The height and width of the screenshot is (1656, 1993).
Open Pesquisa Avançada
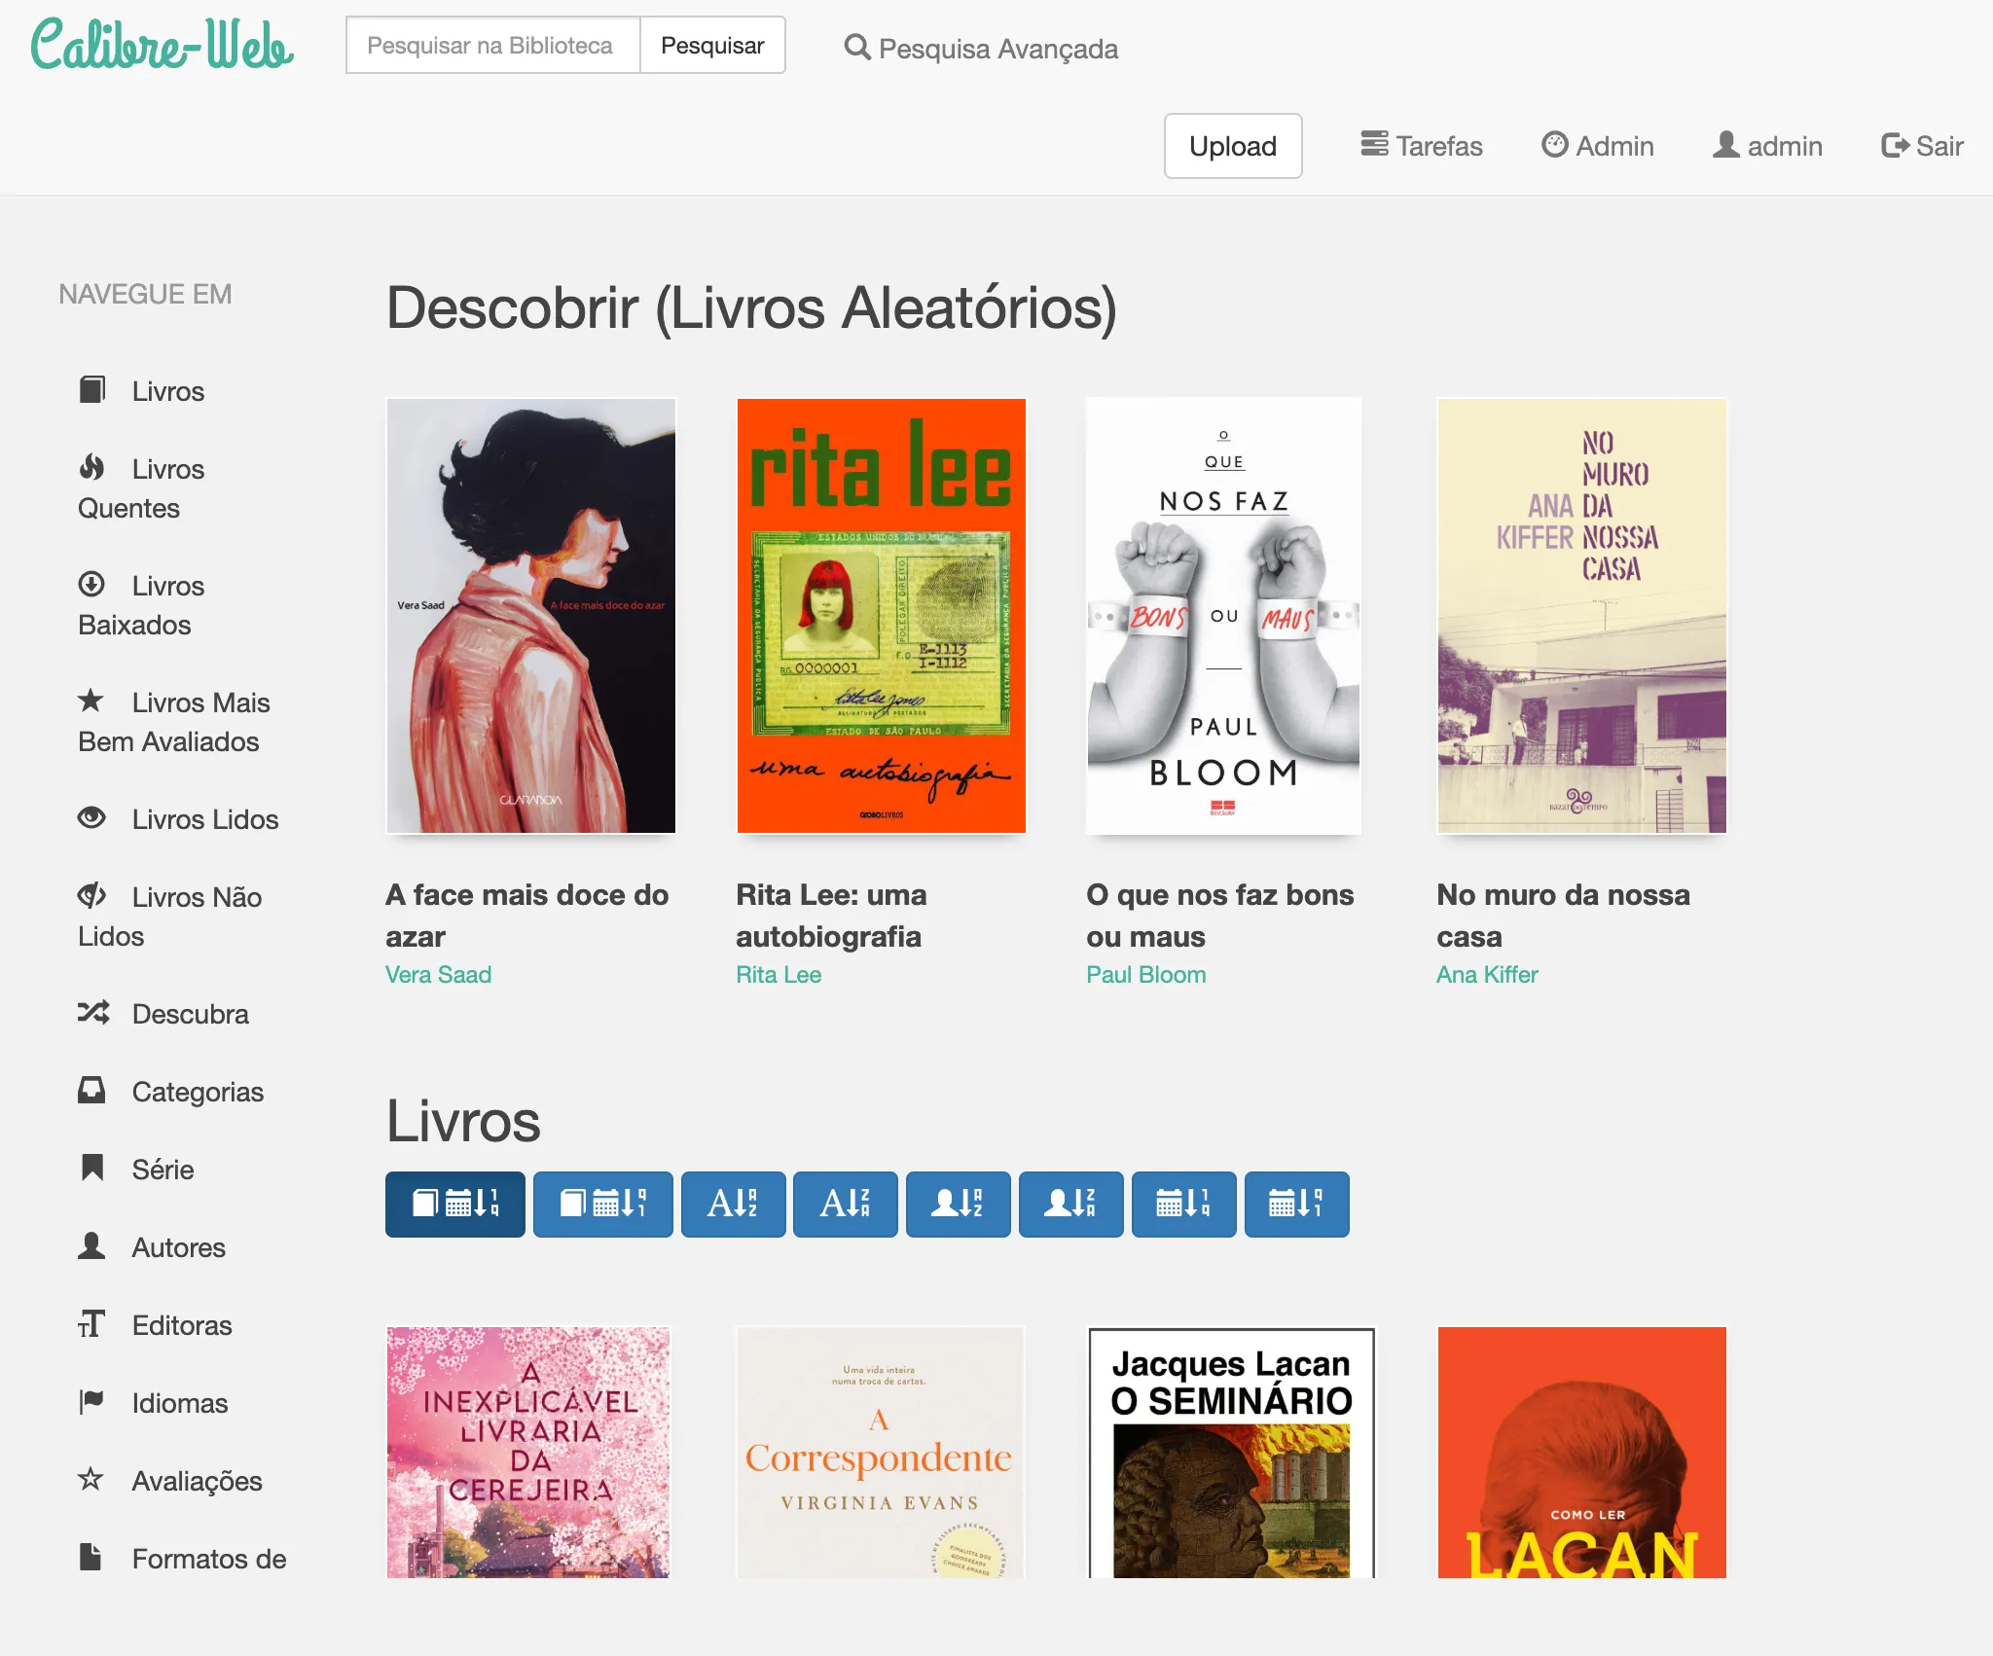[x=981, y=49]
